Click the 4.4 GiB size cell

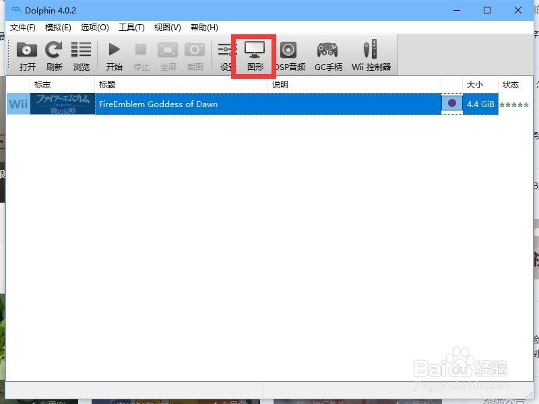pos(480,104)
